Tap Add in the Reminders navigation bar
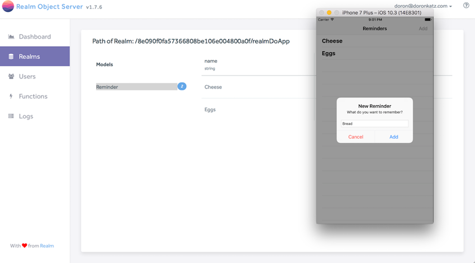Image resolution: width=475 pixels, height=263 pixels. (423, 28)
